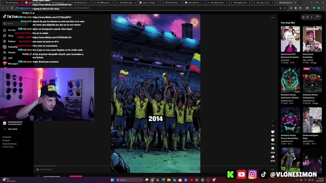Viewport: 326px width, 183px height.
Task: Go to the next video with down chevron
Action: tap(273, 126)
